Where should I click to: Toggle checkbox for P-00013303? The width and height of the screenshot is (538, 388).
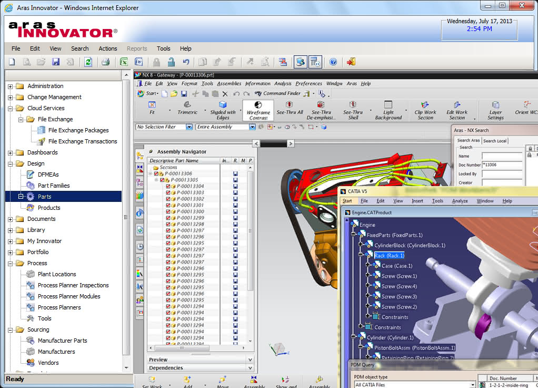168,193
